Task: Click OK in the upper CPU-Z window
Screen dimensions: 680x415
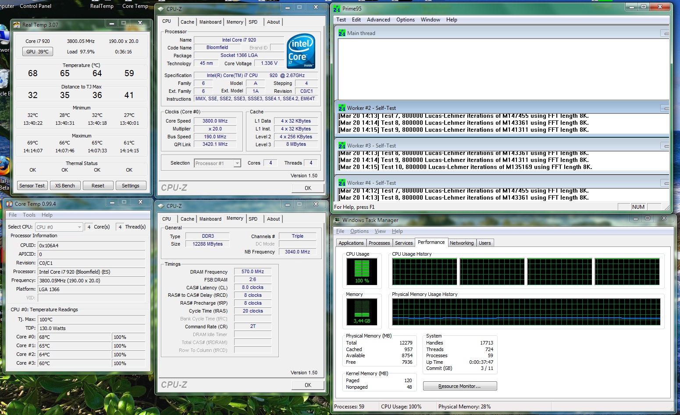Action: (x=308, y=188)
